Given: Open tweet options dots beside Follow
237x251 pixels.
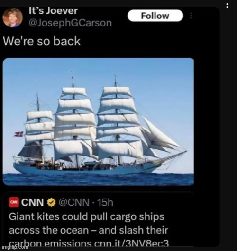Looking at the screenshot, I should (191, 16).
